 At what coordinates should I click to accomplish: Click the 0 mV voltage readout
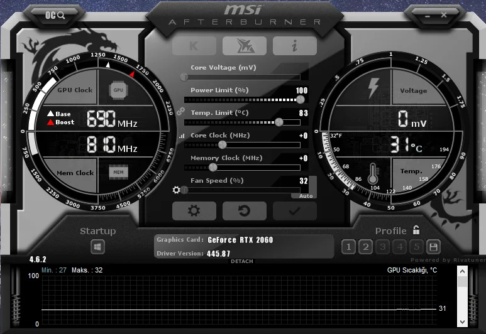click(x=412, y=119)
